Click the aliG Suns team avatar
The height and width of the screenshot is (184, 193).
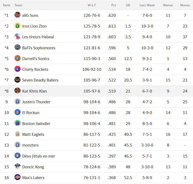pyautogui.click(x=17, y=15)
